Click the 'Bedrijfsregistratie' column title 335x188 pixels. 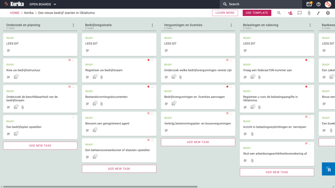tap(98, 25)
